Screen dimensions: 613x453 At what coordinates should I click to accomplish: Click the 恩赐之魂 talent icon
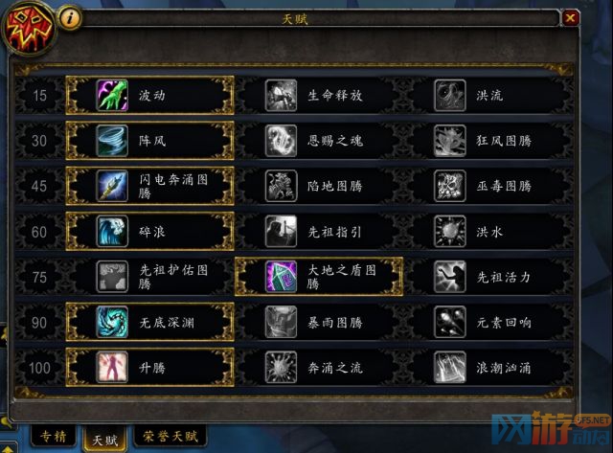point(281,141)
